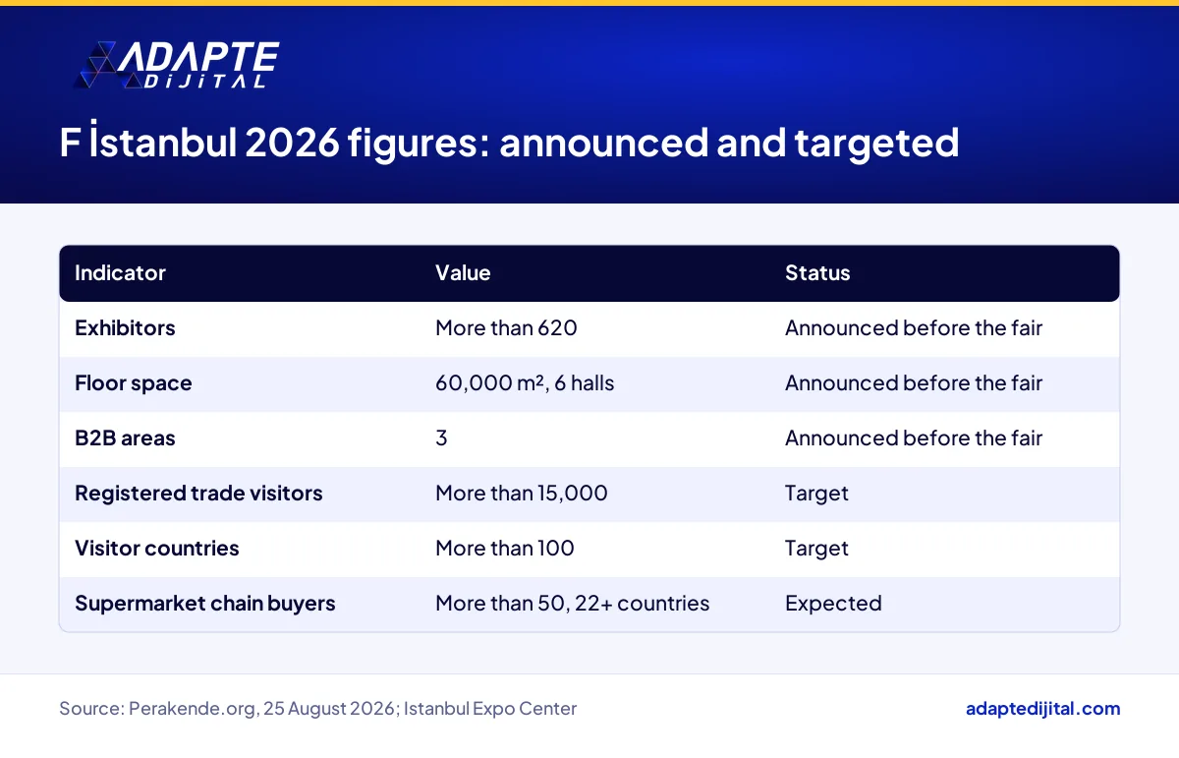Select the 'Supermarket chain buyers' label

(x=205, y=604)
